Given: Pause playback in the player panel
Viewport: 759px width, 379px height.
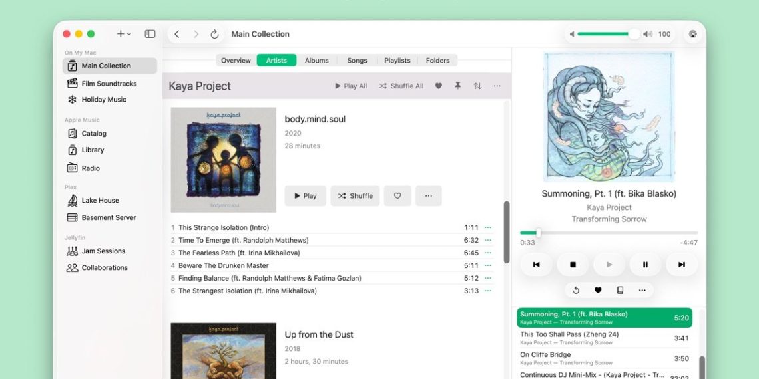Looking at the screenshot, I should [x=644, y=265].
